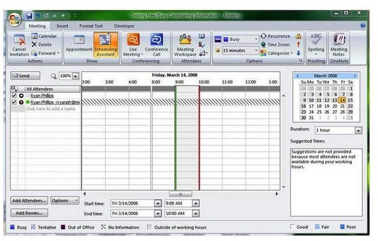
Task: Expand the Options dialog launcher arrow
Action: [301, 61]
